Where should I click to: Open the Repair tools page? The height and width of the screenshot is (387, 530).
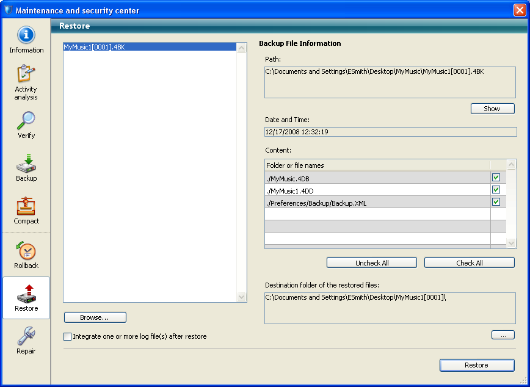pyautogui.click(x=26, y=341)
